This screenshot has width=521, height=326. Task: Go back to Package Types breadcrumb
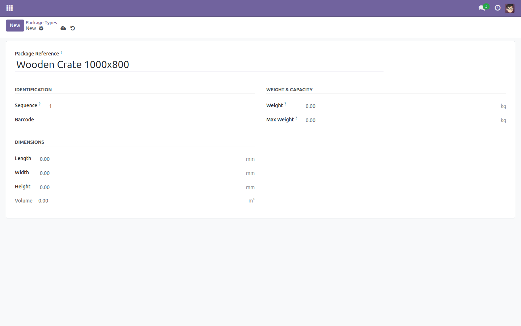click(41, 22)
